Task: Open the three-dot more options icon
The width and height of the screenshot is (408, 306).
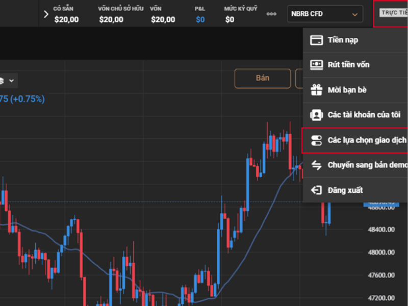Action: click(x=271, y=14)
